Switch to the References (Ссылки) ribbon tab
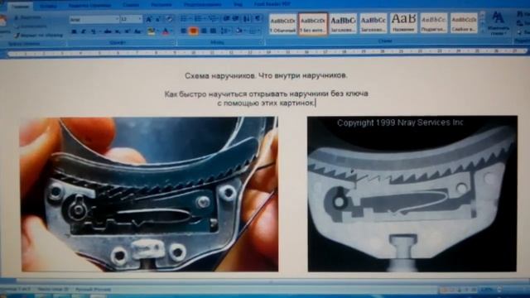 tap(131, 5)
